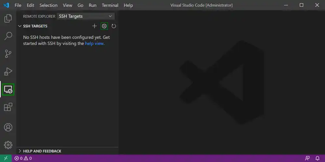Open remote window from green status bar button
The height and width of the screenshot is (162, 325).
pyautogui.click(x=6, y=158)
